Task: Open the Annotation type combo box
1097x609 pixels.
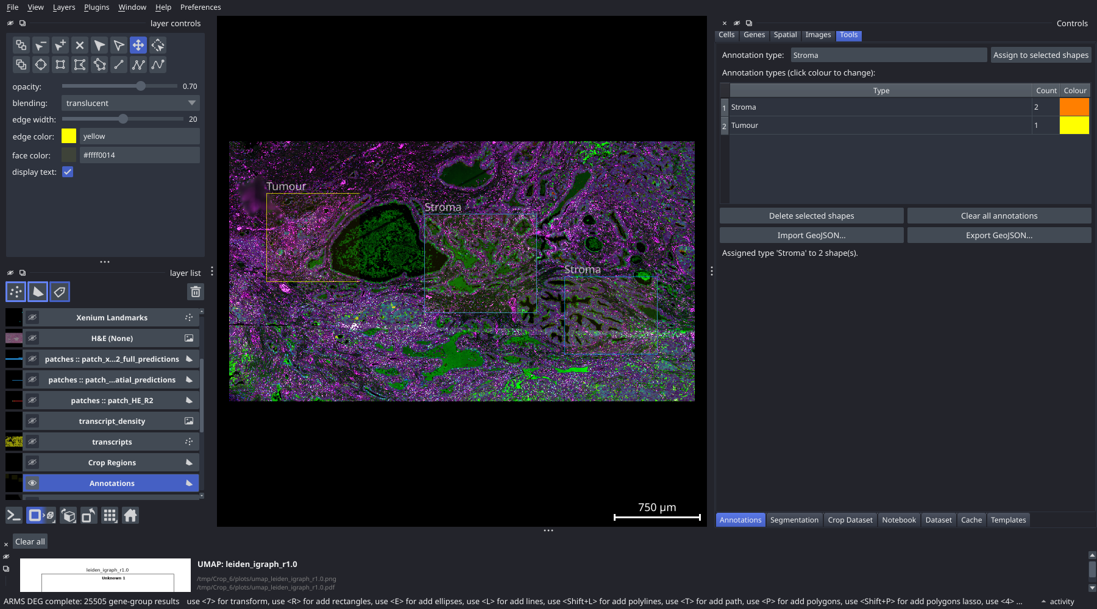Action: [x=889, y=55]
